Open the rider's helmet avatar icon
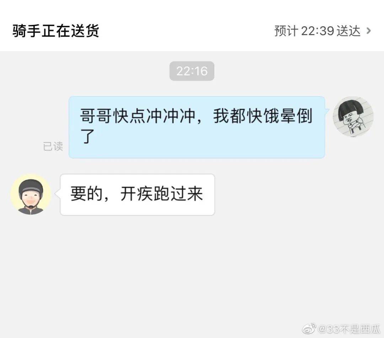Viewport: 384px width, 338px height. click(31, 195)
